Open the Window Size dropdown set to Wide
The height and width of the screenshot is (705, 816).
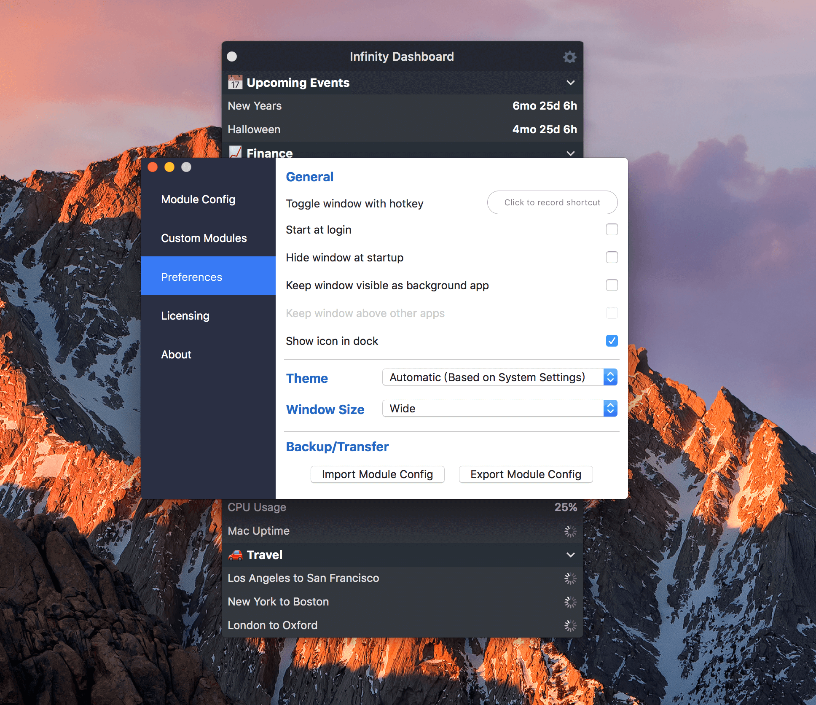(x=499, y=408)
